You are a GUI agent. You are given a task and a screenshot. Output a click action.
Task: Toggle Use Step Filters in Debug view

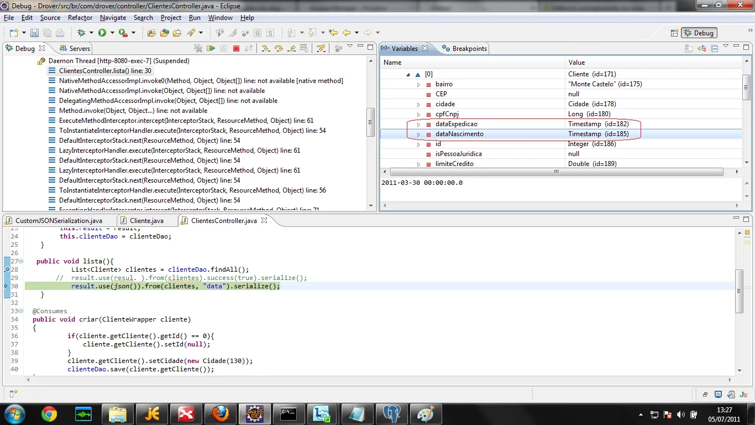point(321,48)
